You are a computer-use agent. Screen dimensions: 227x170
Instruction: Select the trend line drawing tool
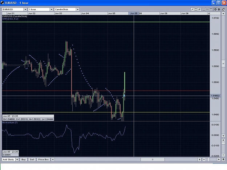pos(192,9)
